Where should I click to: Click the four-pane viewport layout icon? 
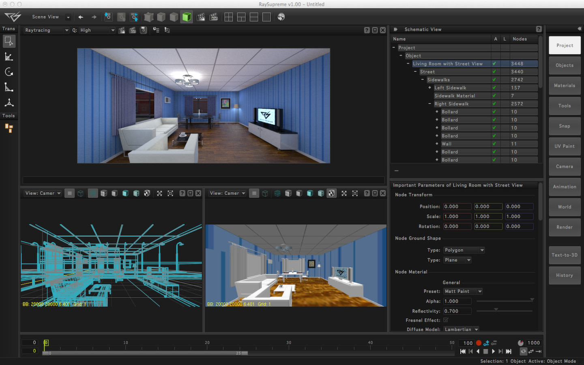228,17
